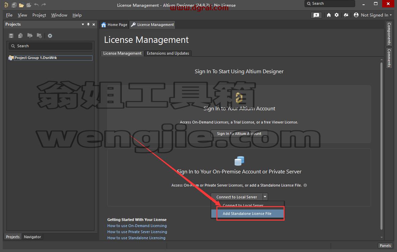Viewport: 397px width, 252px height.
Task: Open How to use Private Sever Licensing link
Action: 137,232
